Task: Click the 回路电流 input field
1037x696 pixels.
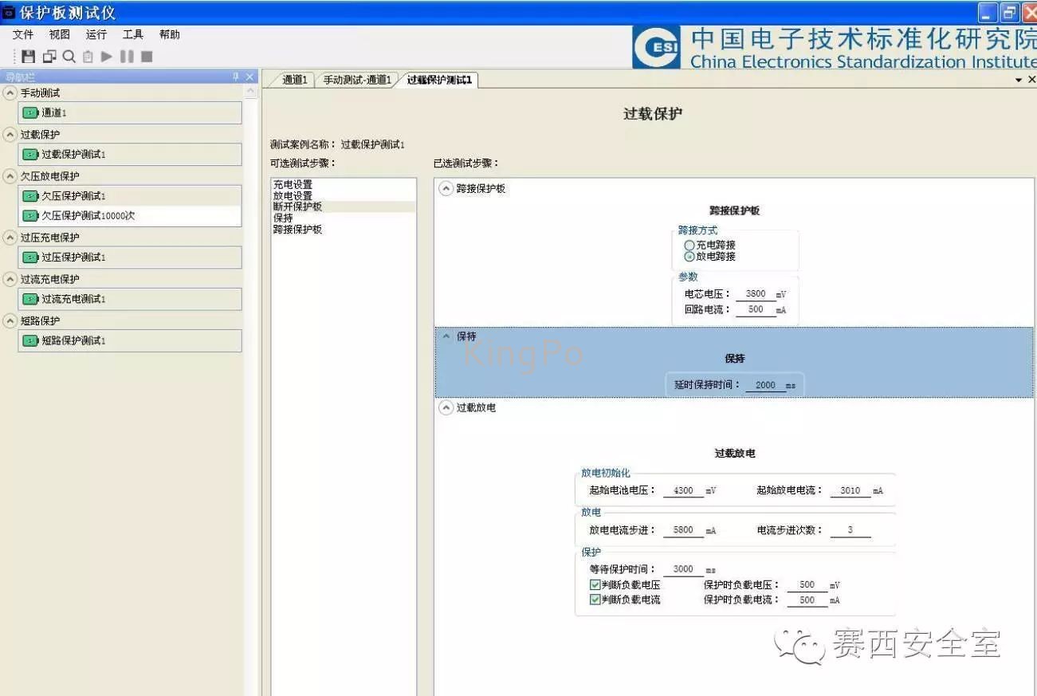Action: point(756,309)
